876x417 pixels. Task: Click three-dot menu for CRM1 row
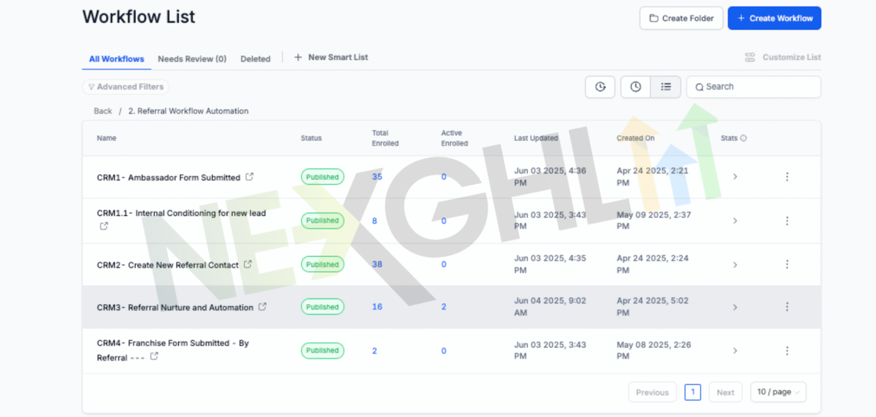[x=787, y=177]
